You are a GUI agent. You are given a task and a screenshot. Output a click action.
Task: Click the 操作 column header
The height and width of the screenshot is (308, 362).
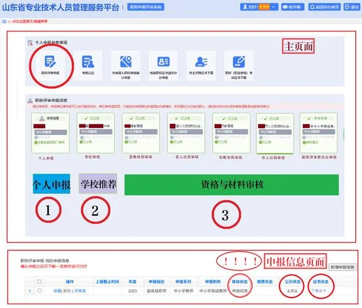point(70,282)
